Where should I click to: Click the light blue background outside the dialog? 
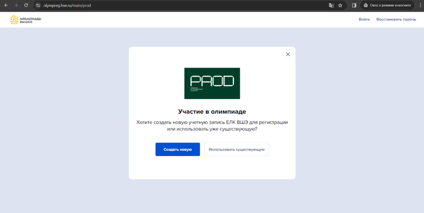click(x=65, y=121)
